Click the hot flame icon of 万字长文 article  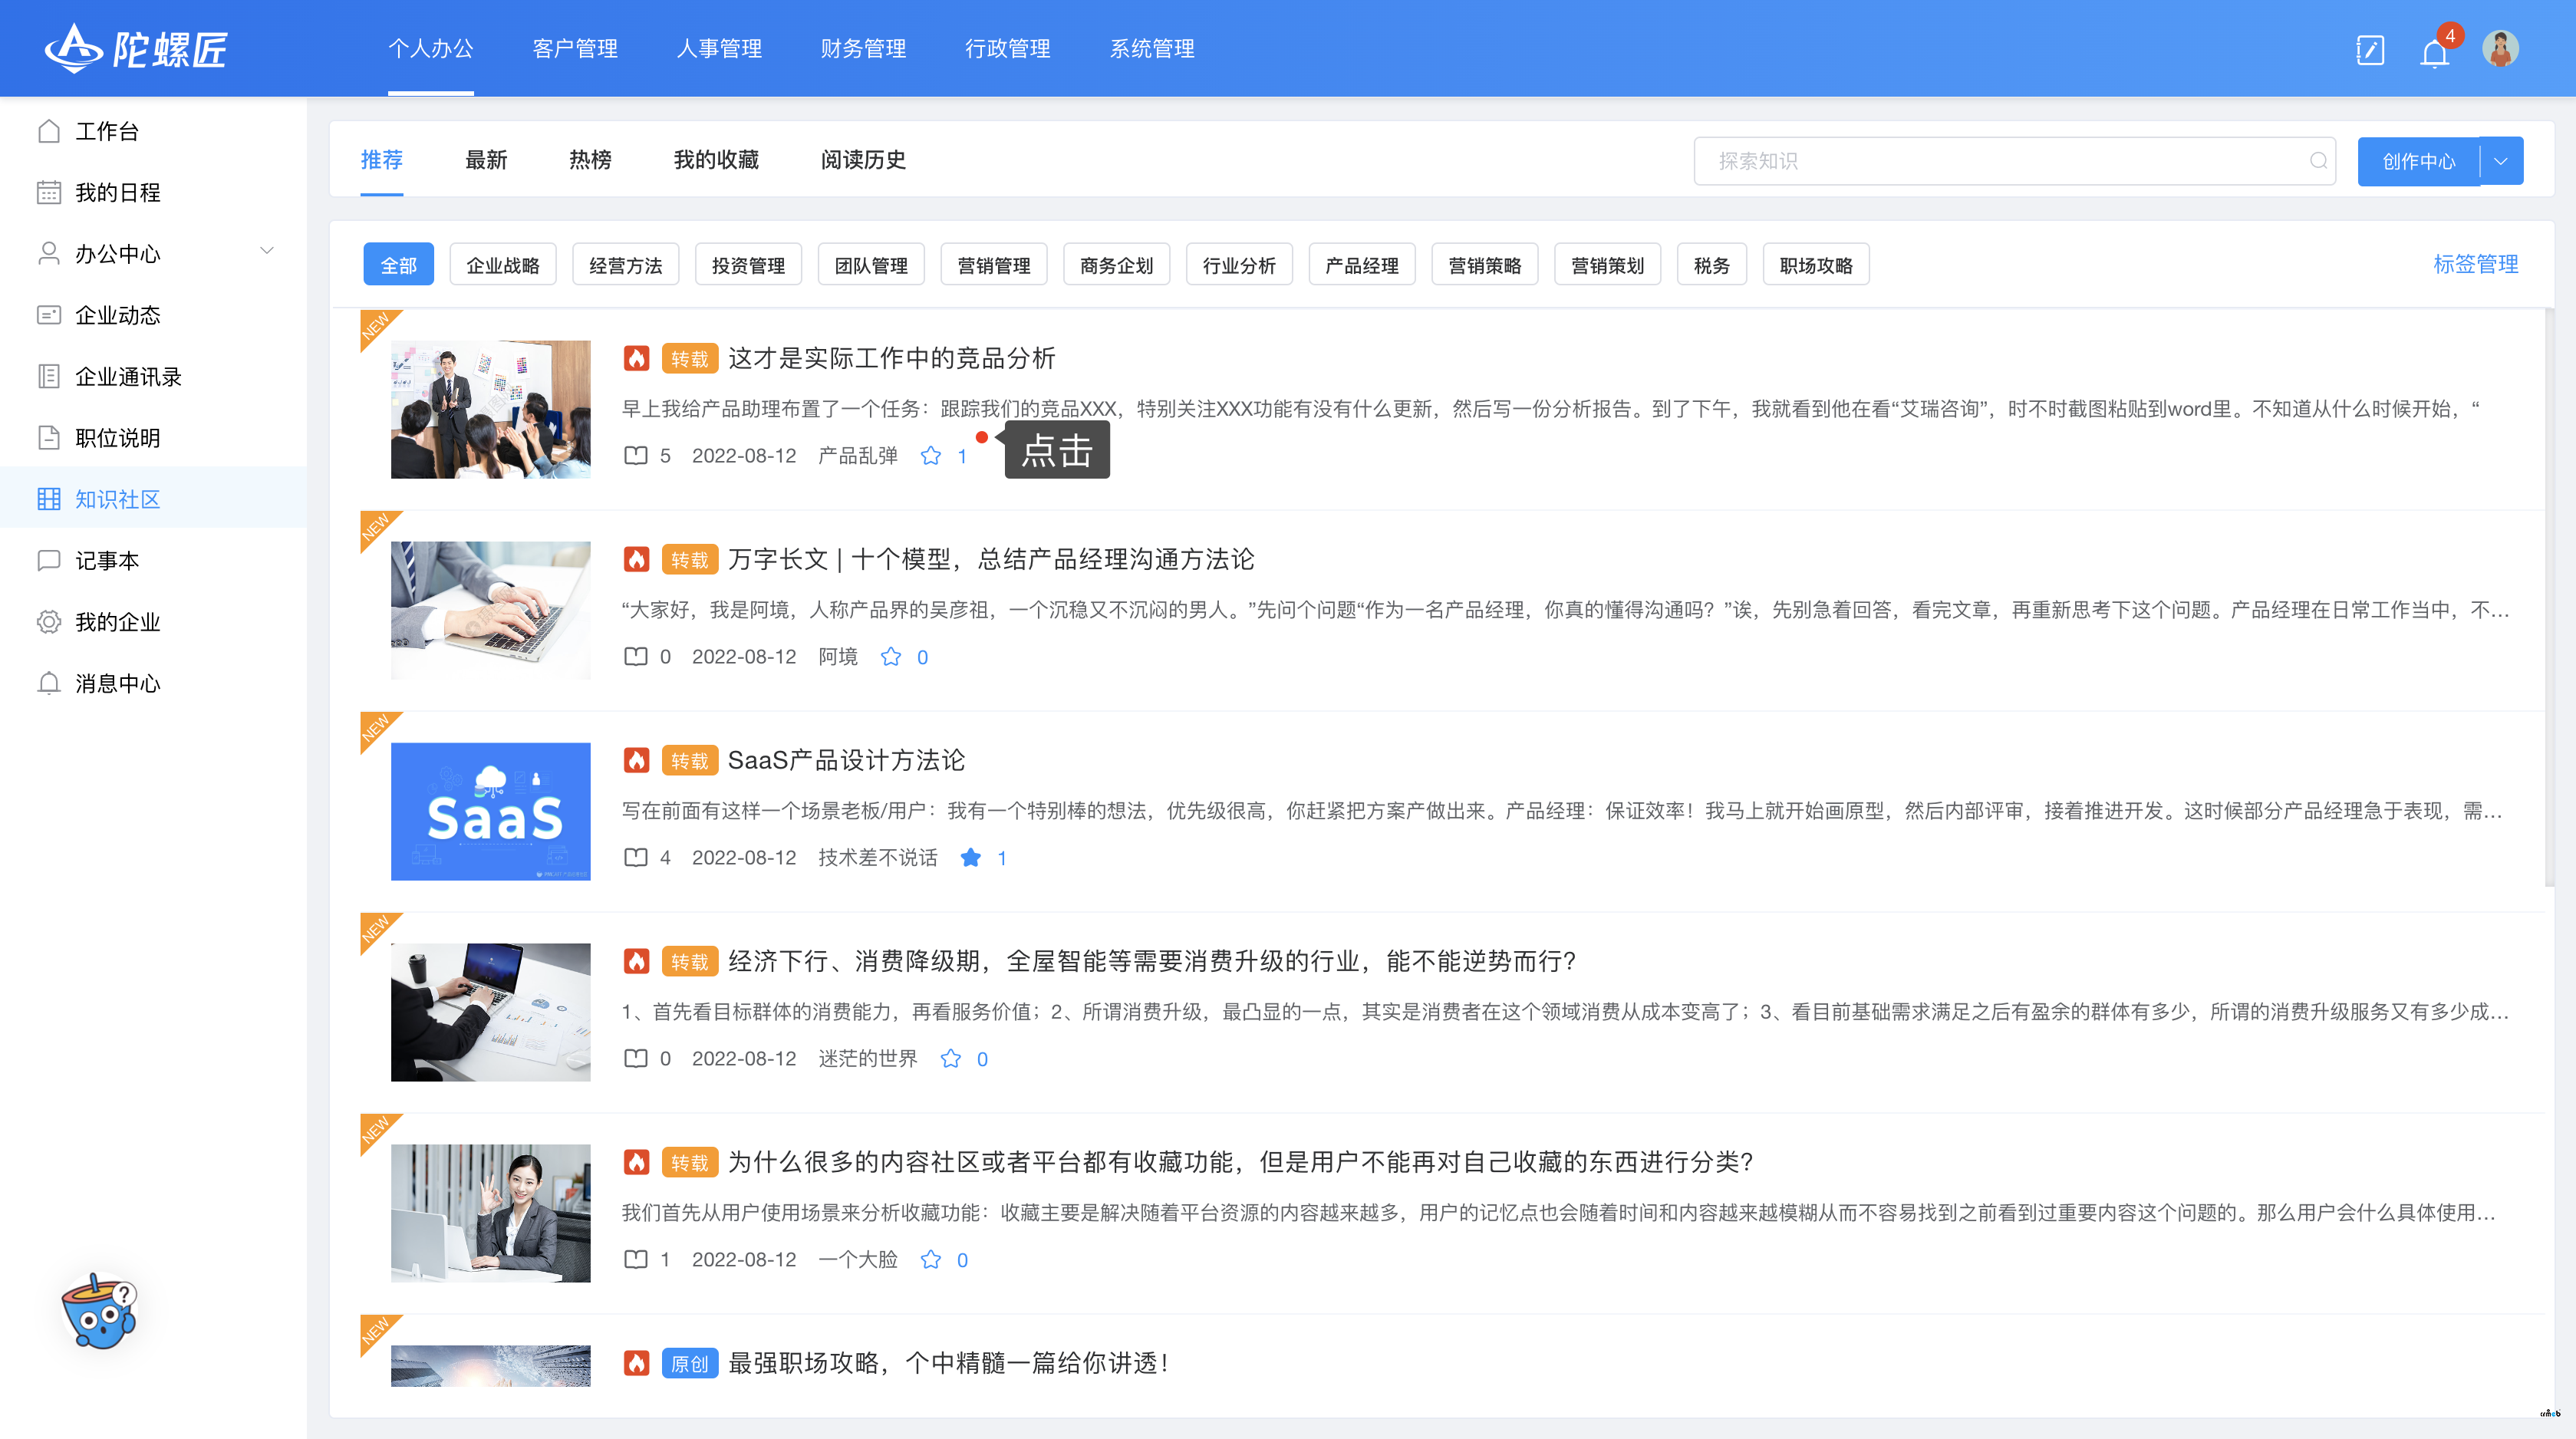coord(636,560)
